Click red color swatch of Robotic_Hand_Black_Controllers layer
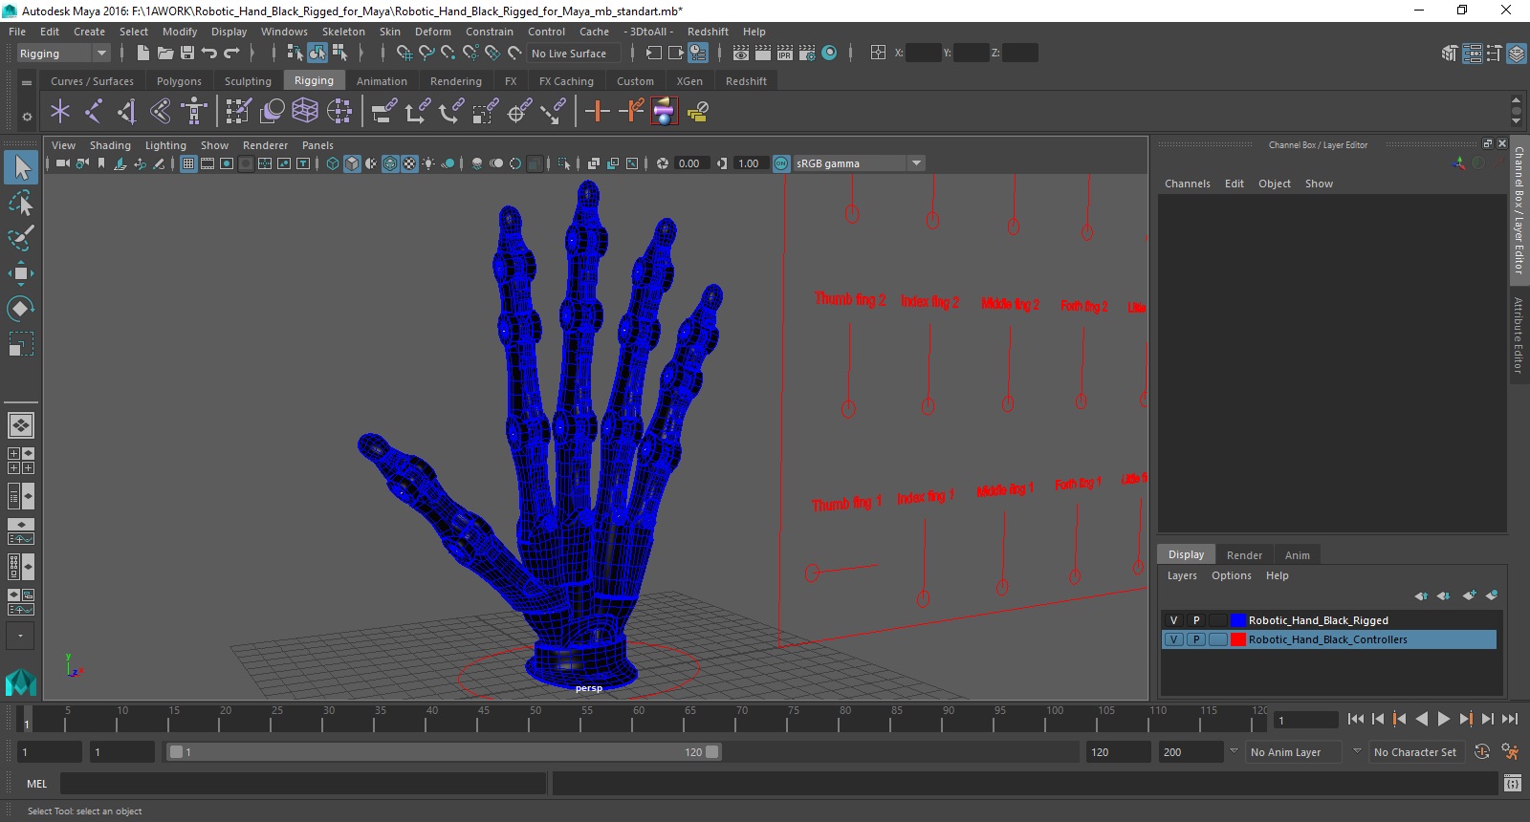 1238,639
